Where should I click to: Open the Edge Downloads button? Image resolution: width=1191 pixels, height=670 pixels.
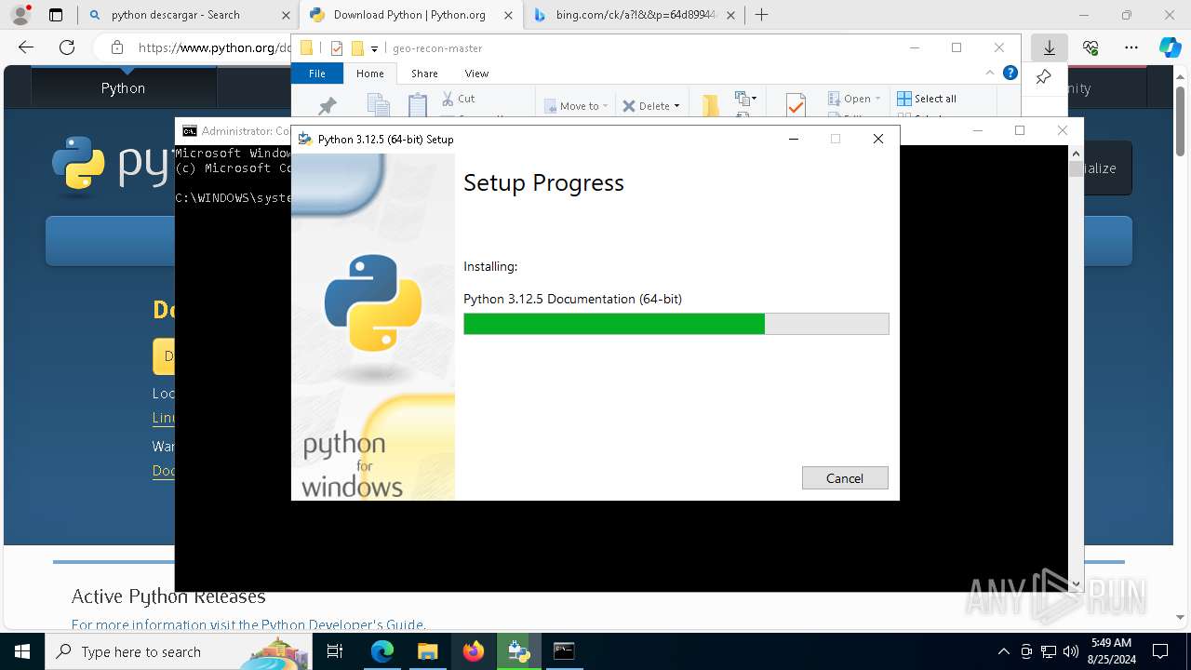click(1049, 47)
